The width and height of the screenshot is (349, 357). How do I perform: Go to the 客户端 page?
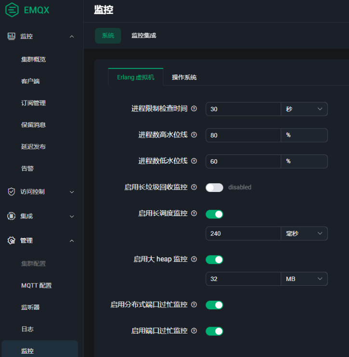pos(30,81)
